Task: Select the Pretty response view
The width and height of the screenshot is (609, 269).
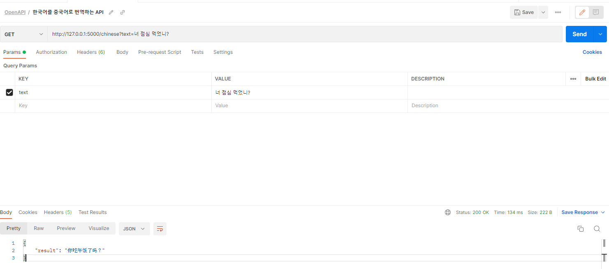Action: (14, 228)
